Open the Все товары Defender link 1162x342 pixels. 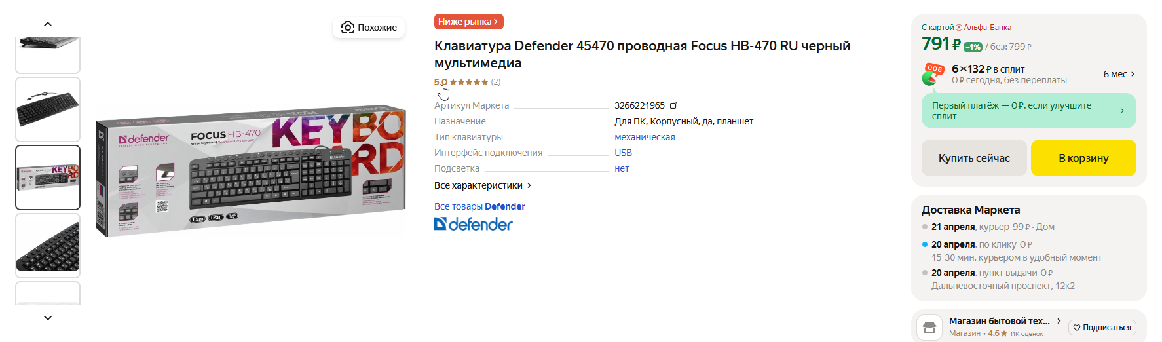click(479, 206)
